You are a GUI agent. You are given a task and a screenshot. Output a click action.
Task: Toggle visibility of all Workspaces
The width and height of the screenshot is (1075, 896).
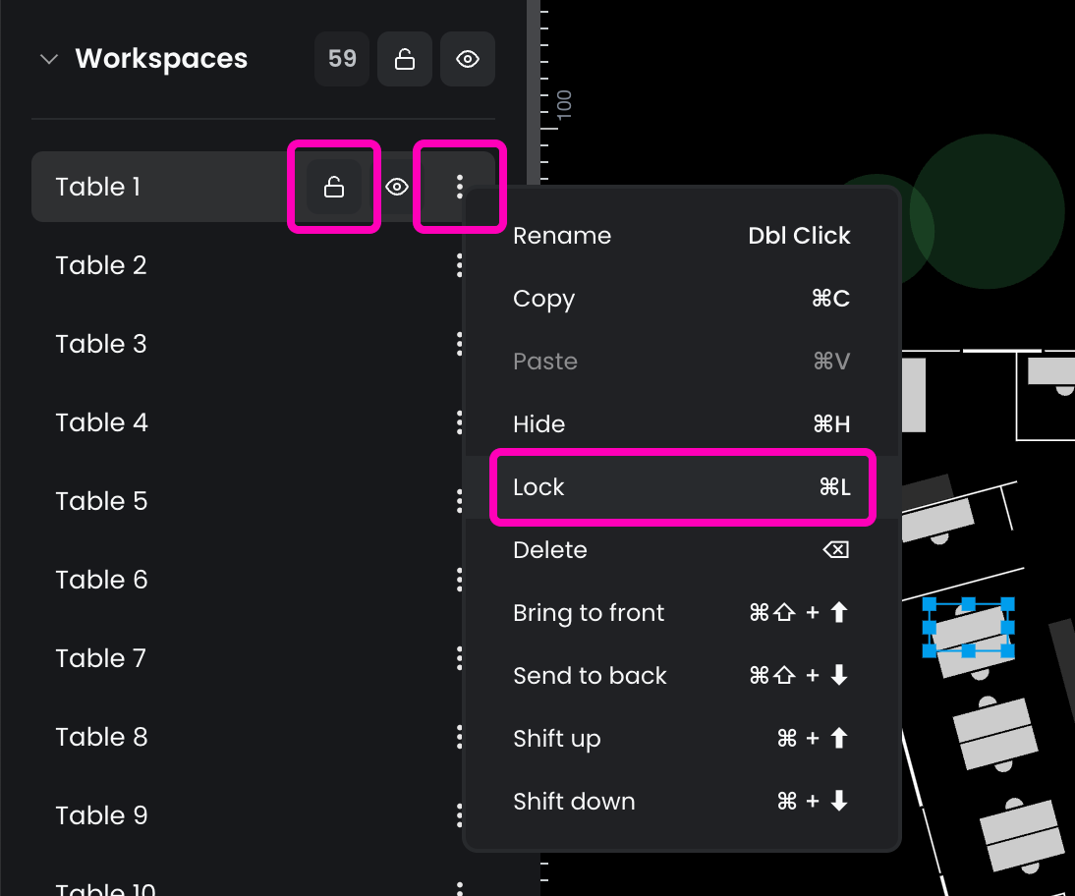468,59
